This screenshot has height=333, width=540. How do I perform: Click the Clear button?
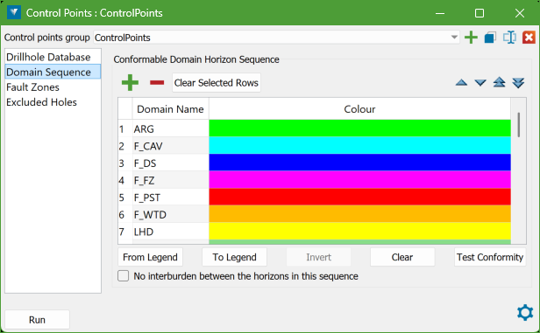(x=402, y=257)
